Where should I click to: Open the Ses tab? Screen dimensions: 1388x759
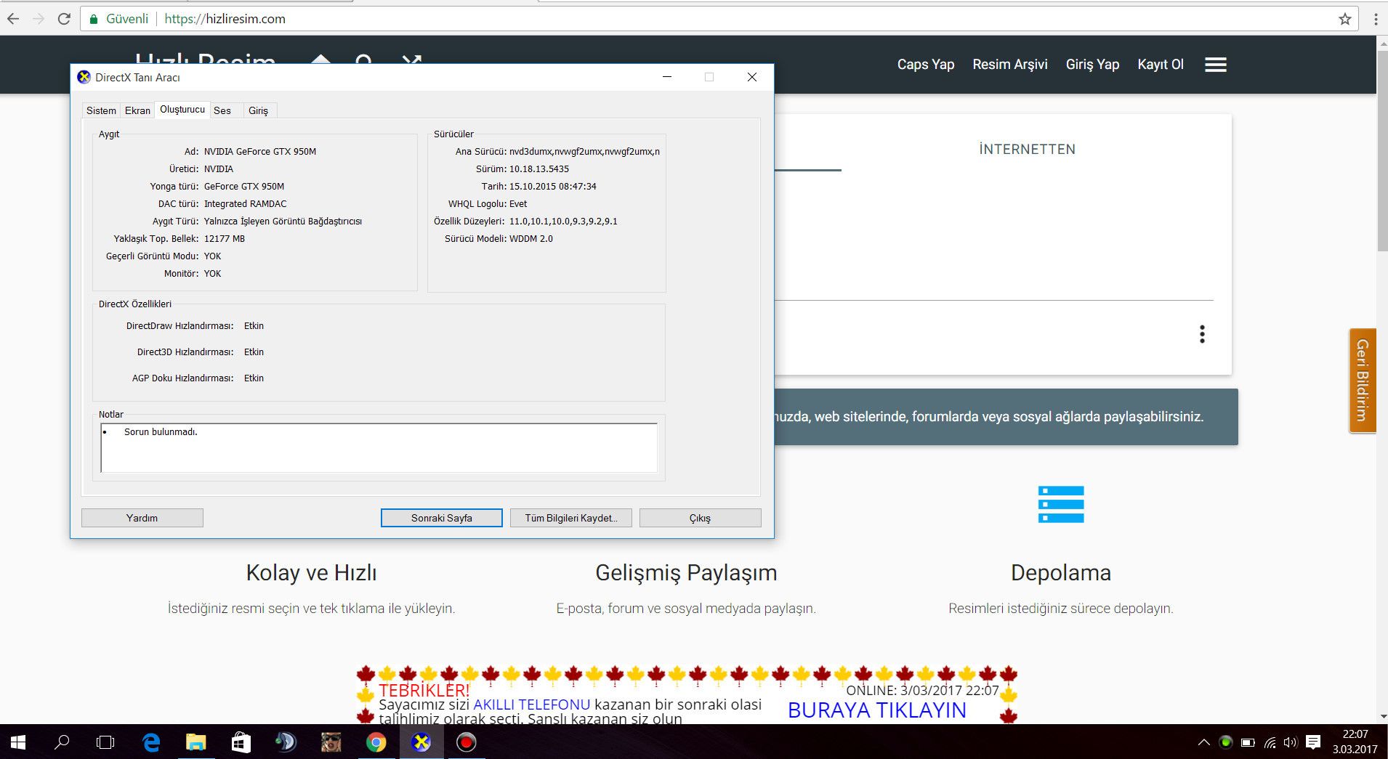[x=222, y=110]
